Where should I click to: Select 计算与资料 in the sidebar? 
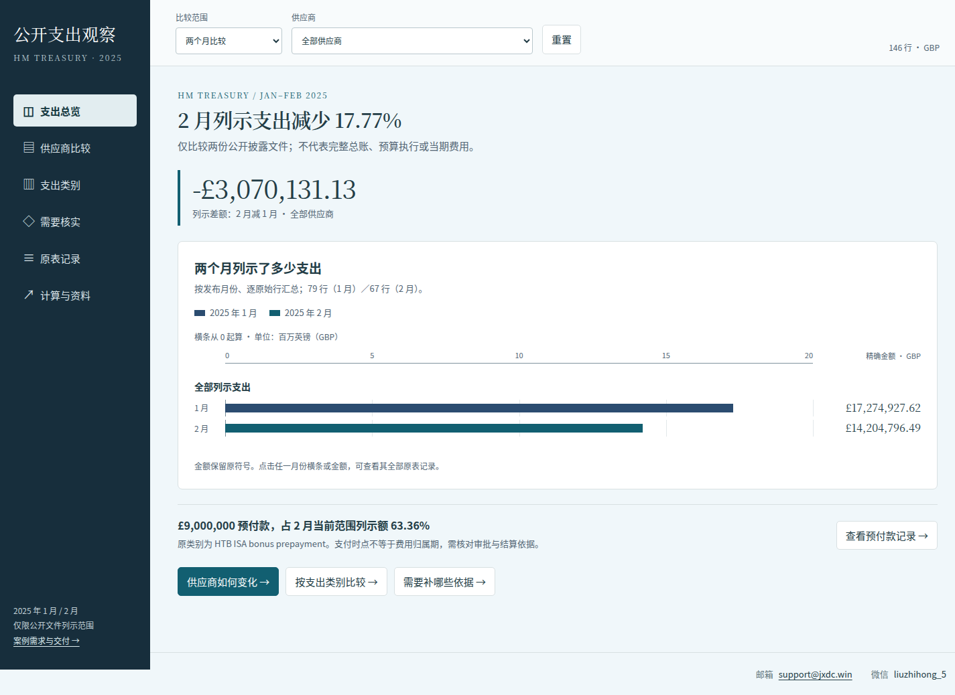point(75,295)
